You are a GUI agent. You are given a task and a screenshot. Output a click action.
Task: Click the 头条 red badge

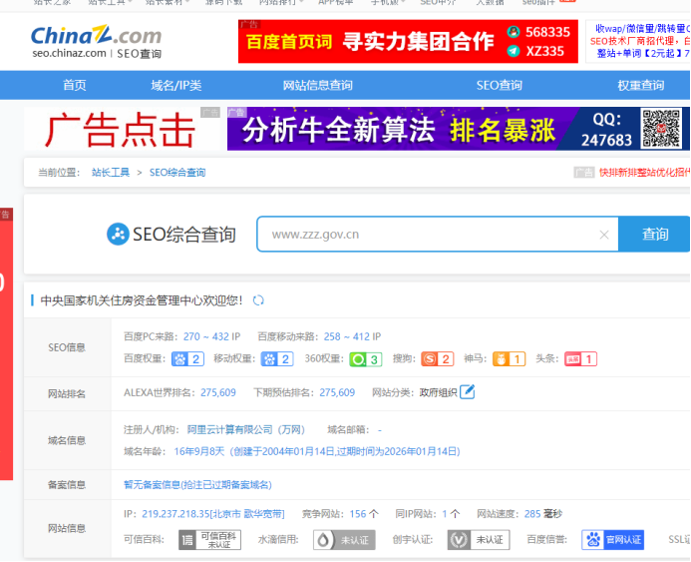581,359
